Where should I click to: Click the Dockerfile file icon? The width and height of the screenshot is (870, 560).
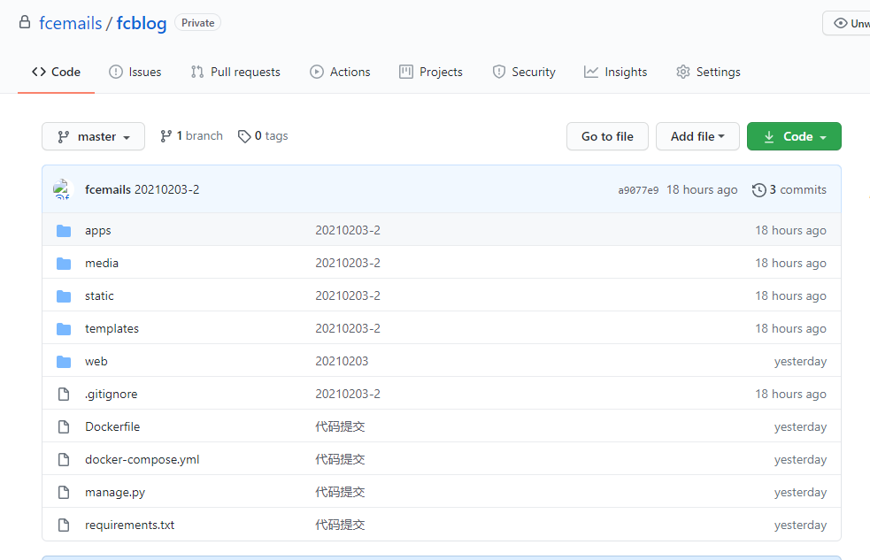(x=64, y=427)
